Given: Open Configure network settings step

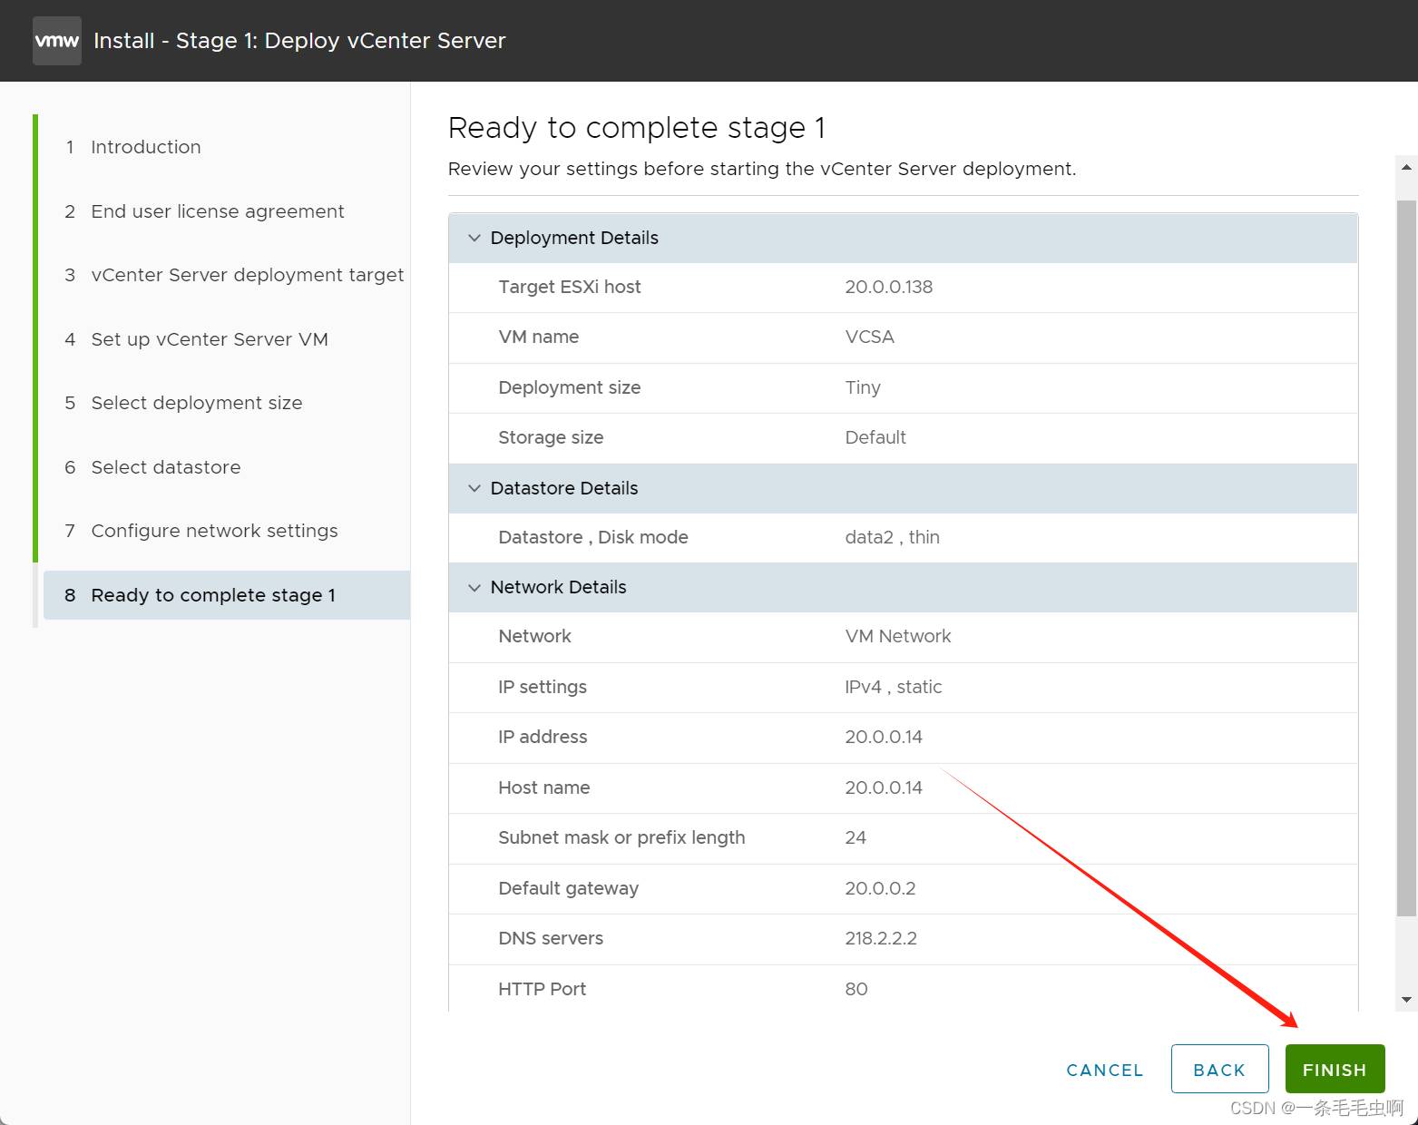Looking at the screenshot, I should click(214, 531).
